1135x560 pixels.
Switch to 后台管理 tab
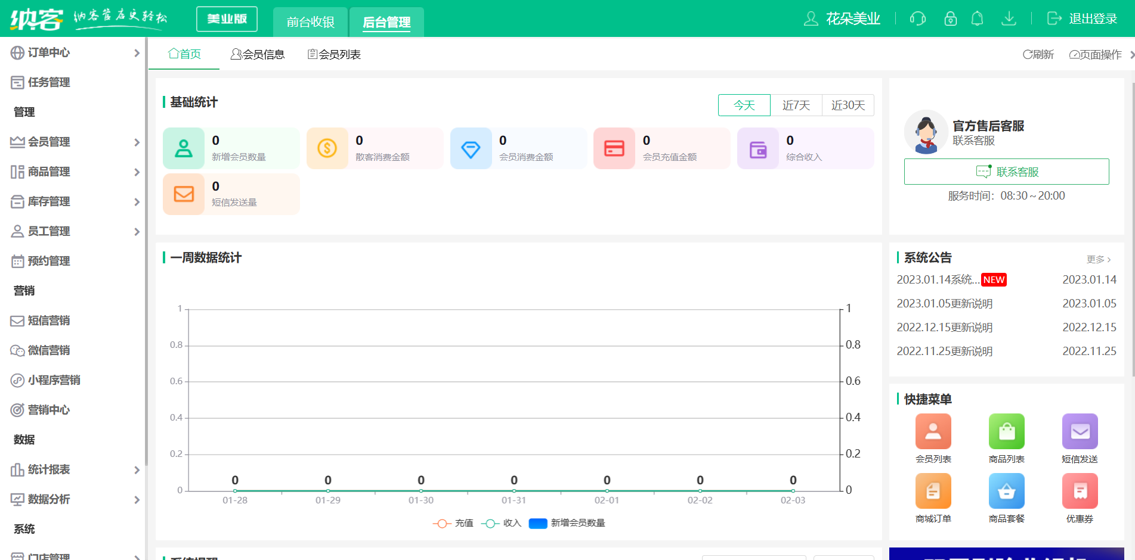(386, 22)
